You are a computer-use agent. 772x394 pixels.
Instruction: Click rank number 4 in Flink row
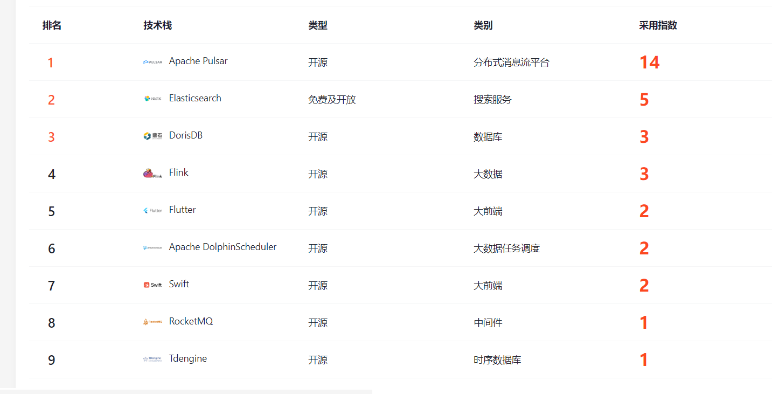(x=51, y=175)
